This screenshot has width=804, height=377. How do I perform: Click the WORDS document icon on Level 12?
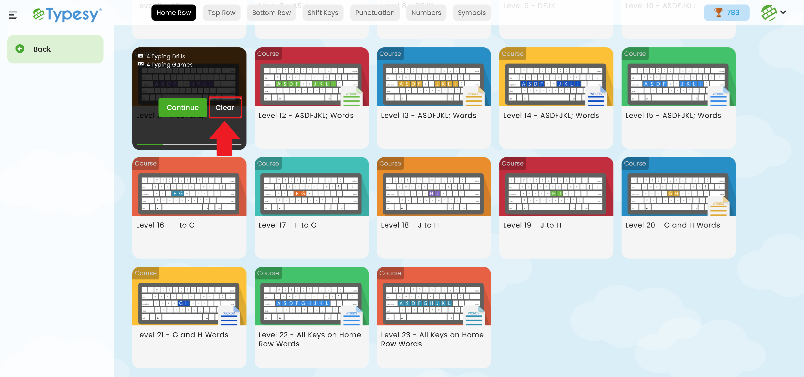point(352,96)
